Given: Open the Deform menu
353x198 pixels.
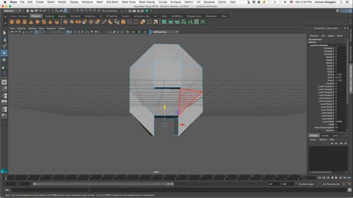Looking at the screenshot, I should tap(189, 2).
